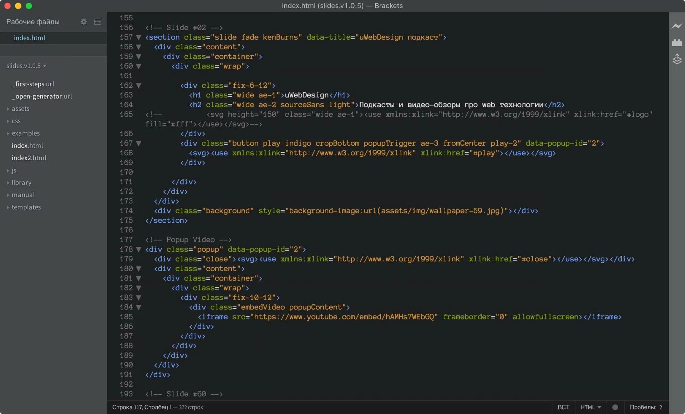Click the HTML status indicator icon

pyautogui.click(x=615, y=407)
